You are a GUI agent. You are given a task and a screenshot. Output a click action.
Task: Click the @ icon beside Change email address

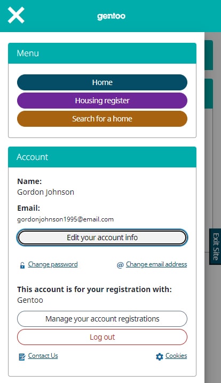click(x=120, y=265)
